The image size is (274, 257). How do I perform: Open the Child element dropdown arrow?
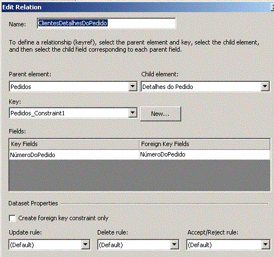[x=265, y=86]
